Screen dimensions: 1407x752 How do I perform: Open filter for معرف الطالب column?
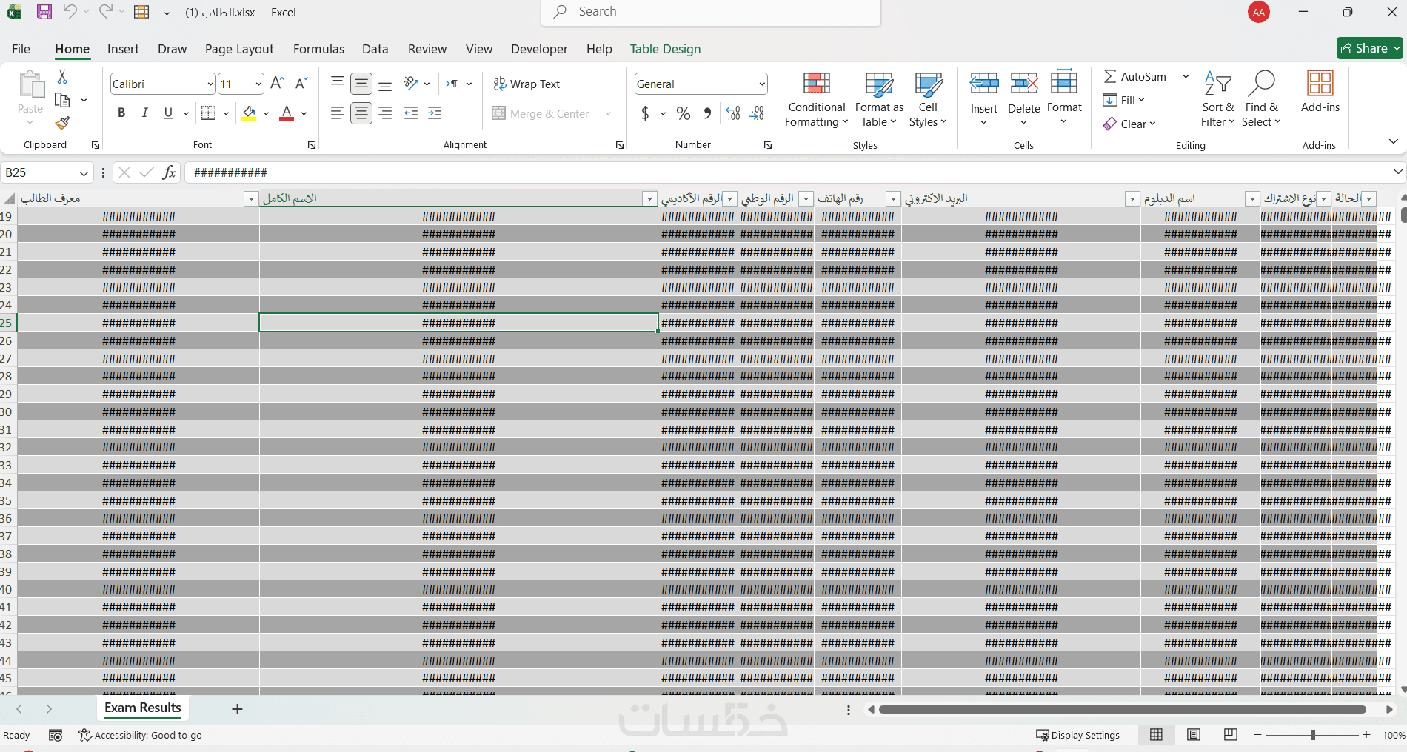pyautogui.click(x=251, y=199)
